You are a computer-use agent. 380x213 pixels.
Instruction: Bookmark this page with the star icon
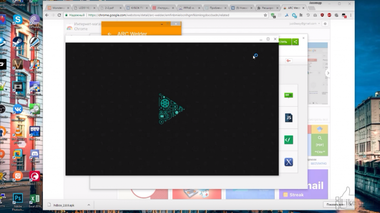(x=265, y=15)
